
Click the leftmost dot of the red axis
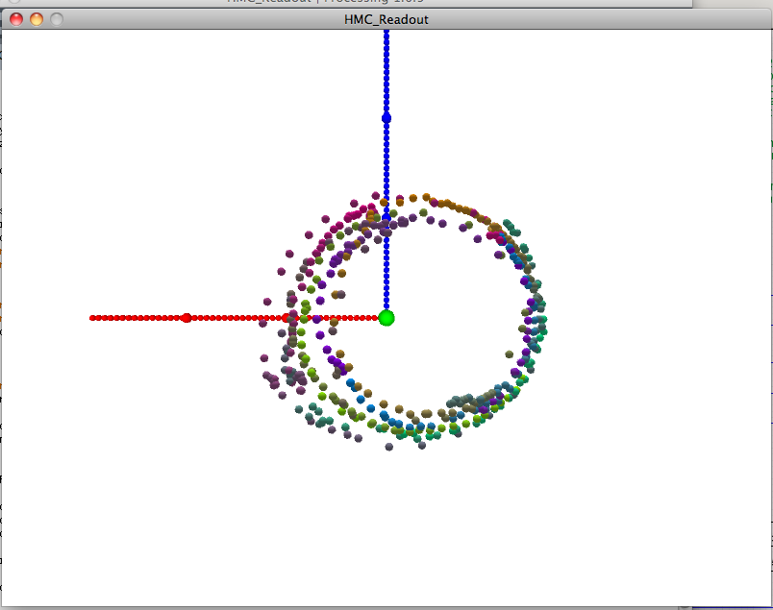(93, 317)
